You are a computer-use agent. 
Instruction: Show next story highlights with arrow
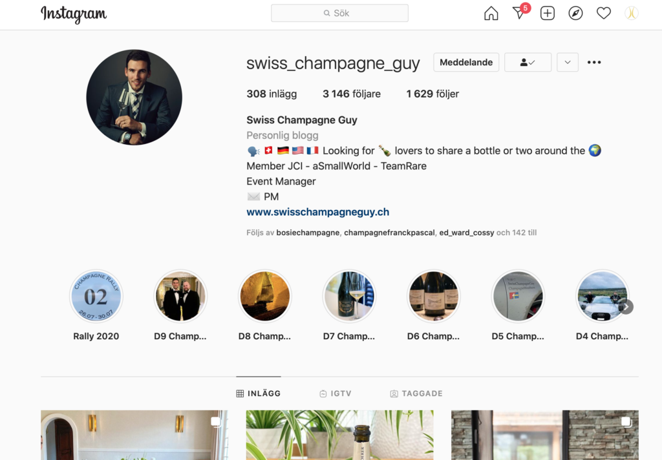(x=627, y=307)
